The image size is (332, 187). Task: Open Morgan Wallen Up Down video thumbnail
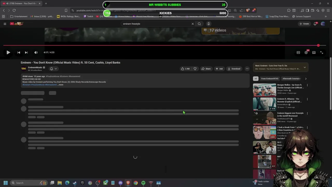[x=265, y=90]
